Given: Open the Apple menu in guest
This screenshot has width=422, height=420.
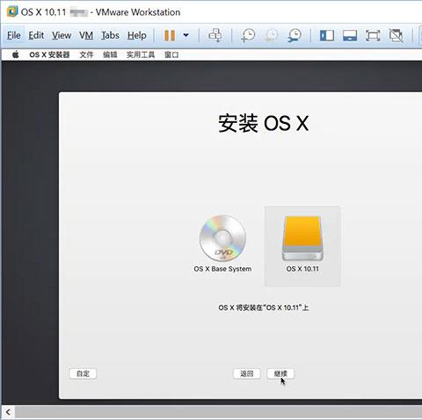Looking at the screenshot, I should [x=16, y=54].
